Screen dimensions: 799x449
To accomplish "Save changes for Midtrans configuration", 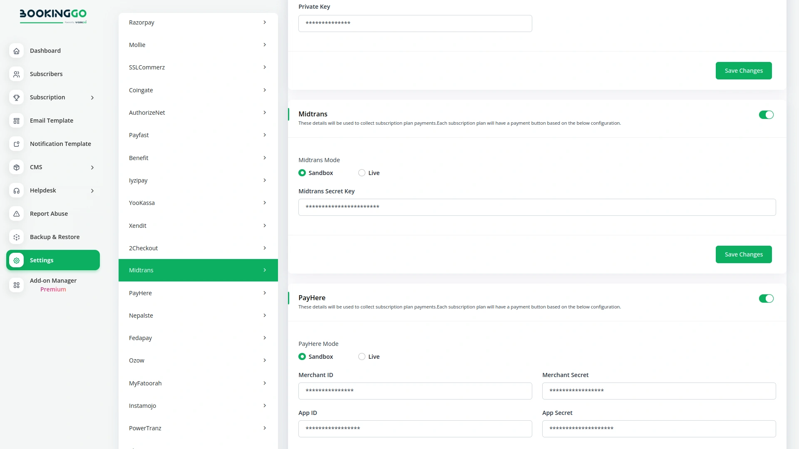I will click(x=744, y=254).
